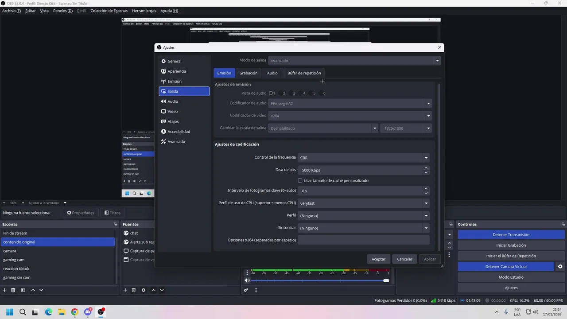Open the General settings category
The height and width of the screenshot is (319, 567).
[x=184, y=61]
